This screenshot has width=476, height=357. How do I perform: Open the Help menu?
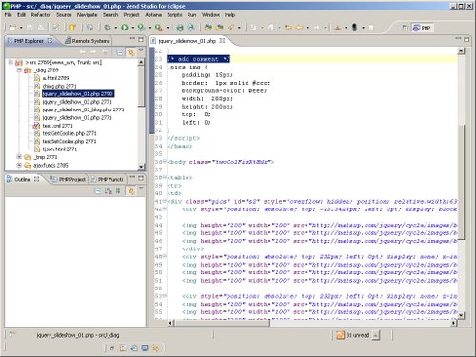229,15
